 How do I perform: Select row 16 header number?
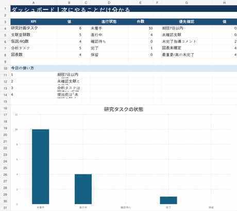[5, 108]
